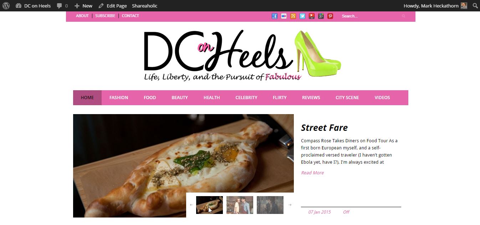This screenshot has height=225, width=480.
Task: Open the Google Plus icon
Action: point(321,16)
